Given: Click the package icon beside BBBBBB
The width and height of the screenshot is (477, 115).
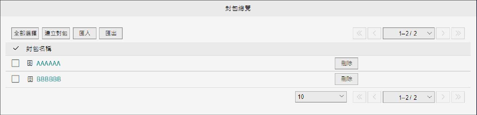Looking at the screenshot, I should pos(30,79).
